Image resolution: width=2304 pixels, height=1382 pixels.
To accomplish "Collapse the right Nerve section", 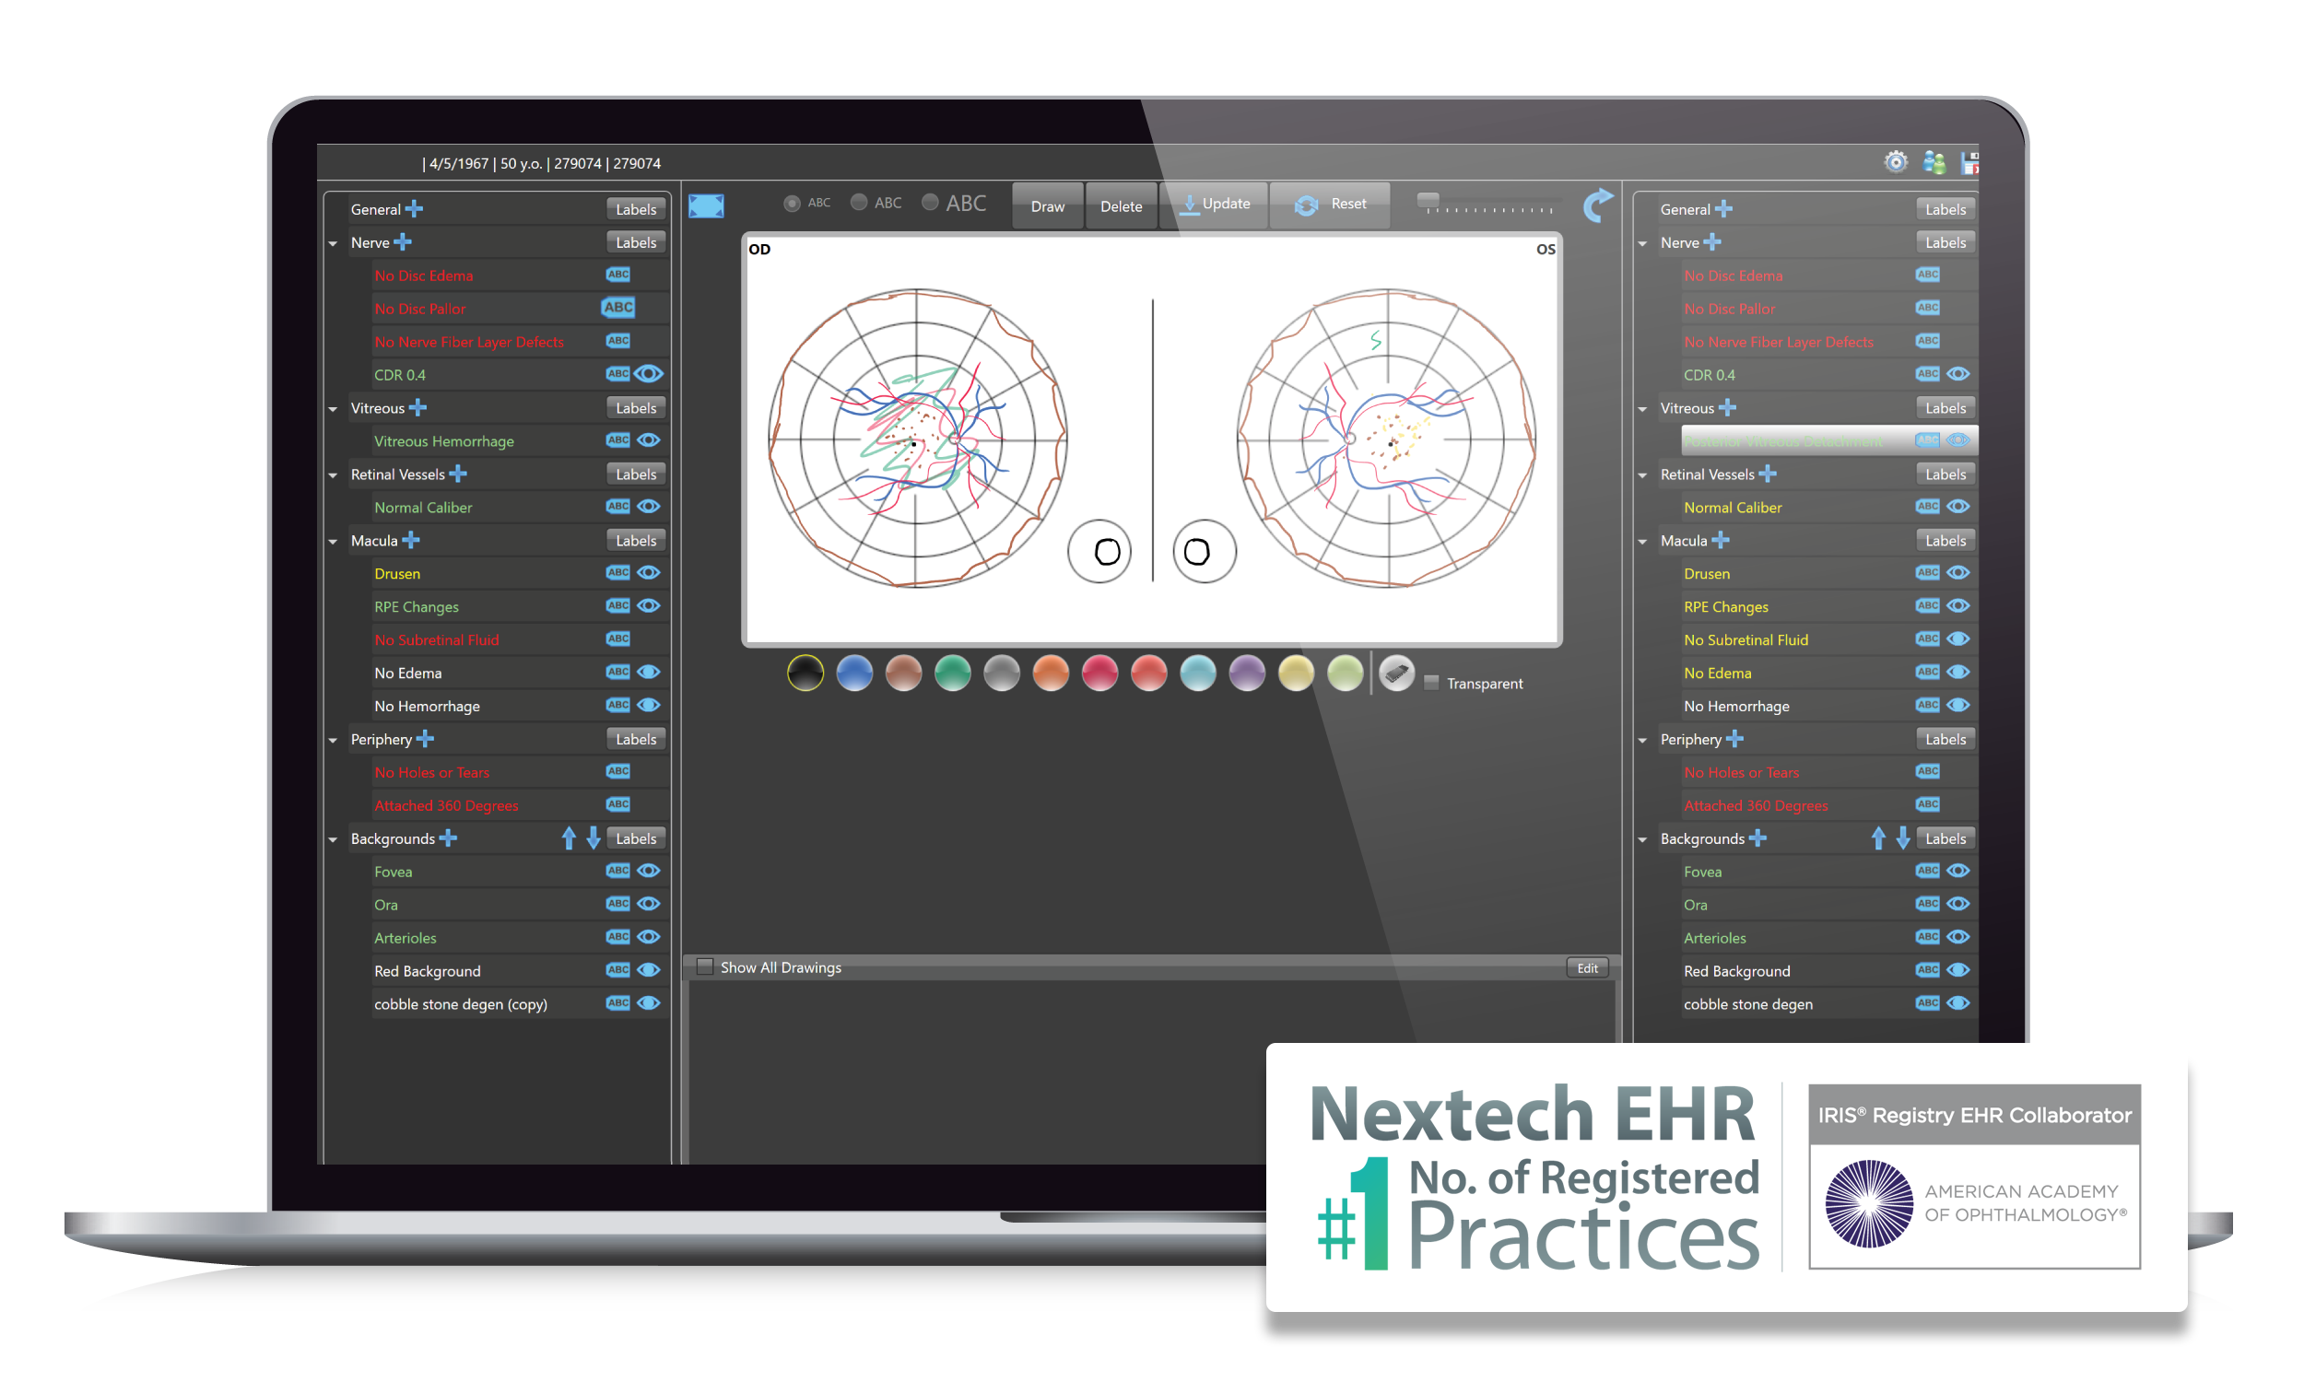I will (x=1643, y=243).
